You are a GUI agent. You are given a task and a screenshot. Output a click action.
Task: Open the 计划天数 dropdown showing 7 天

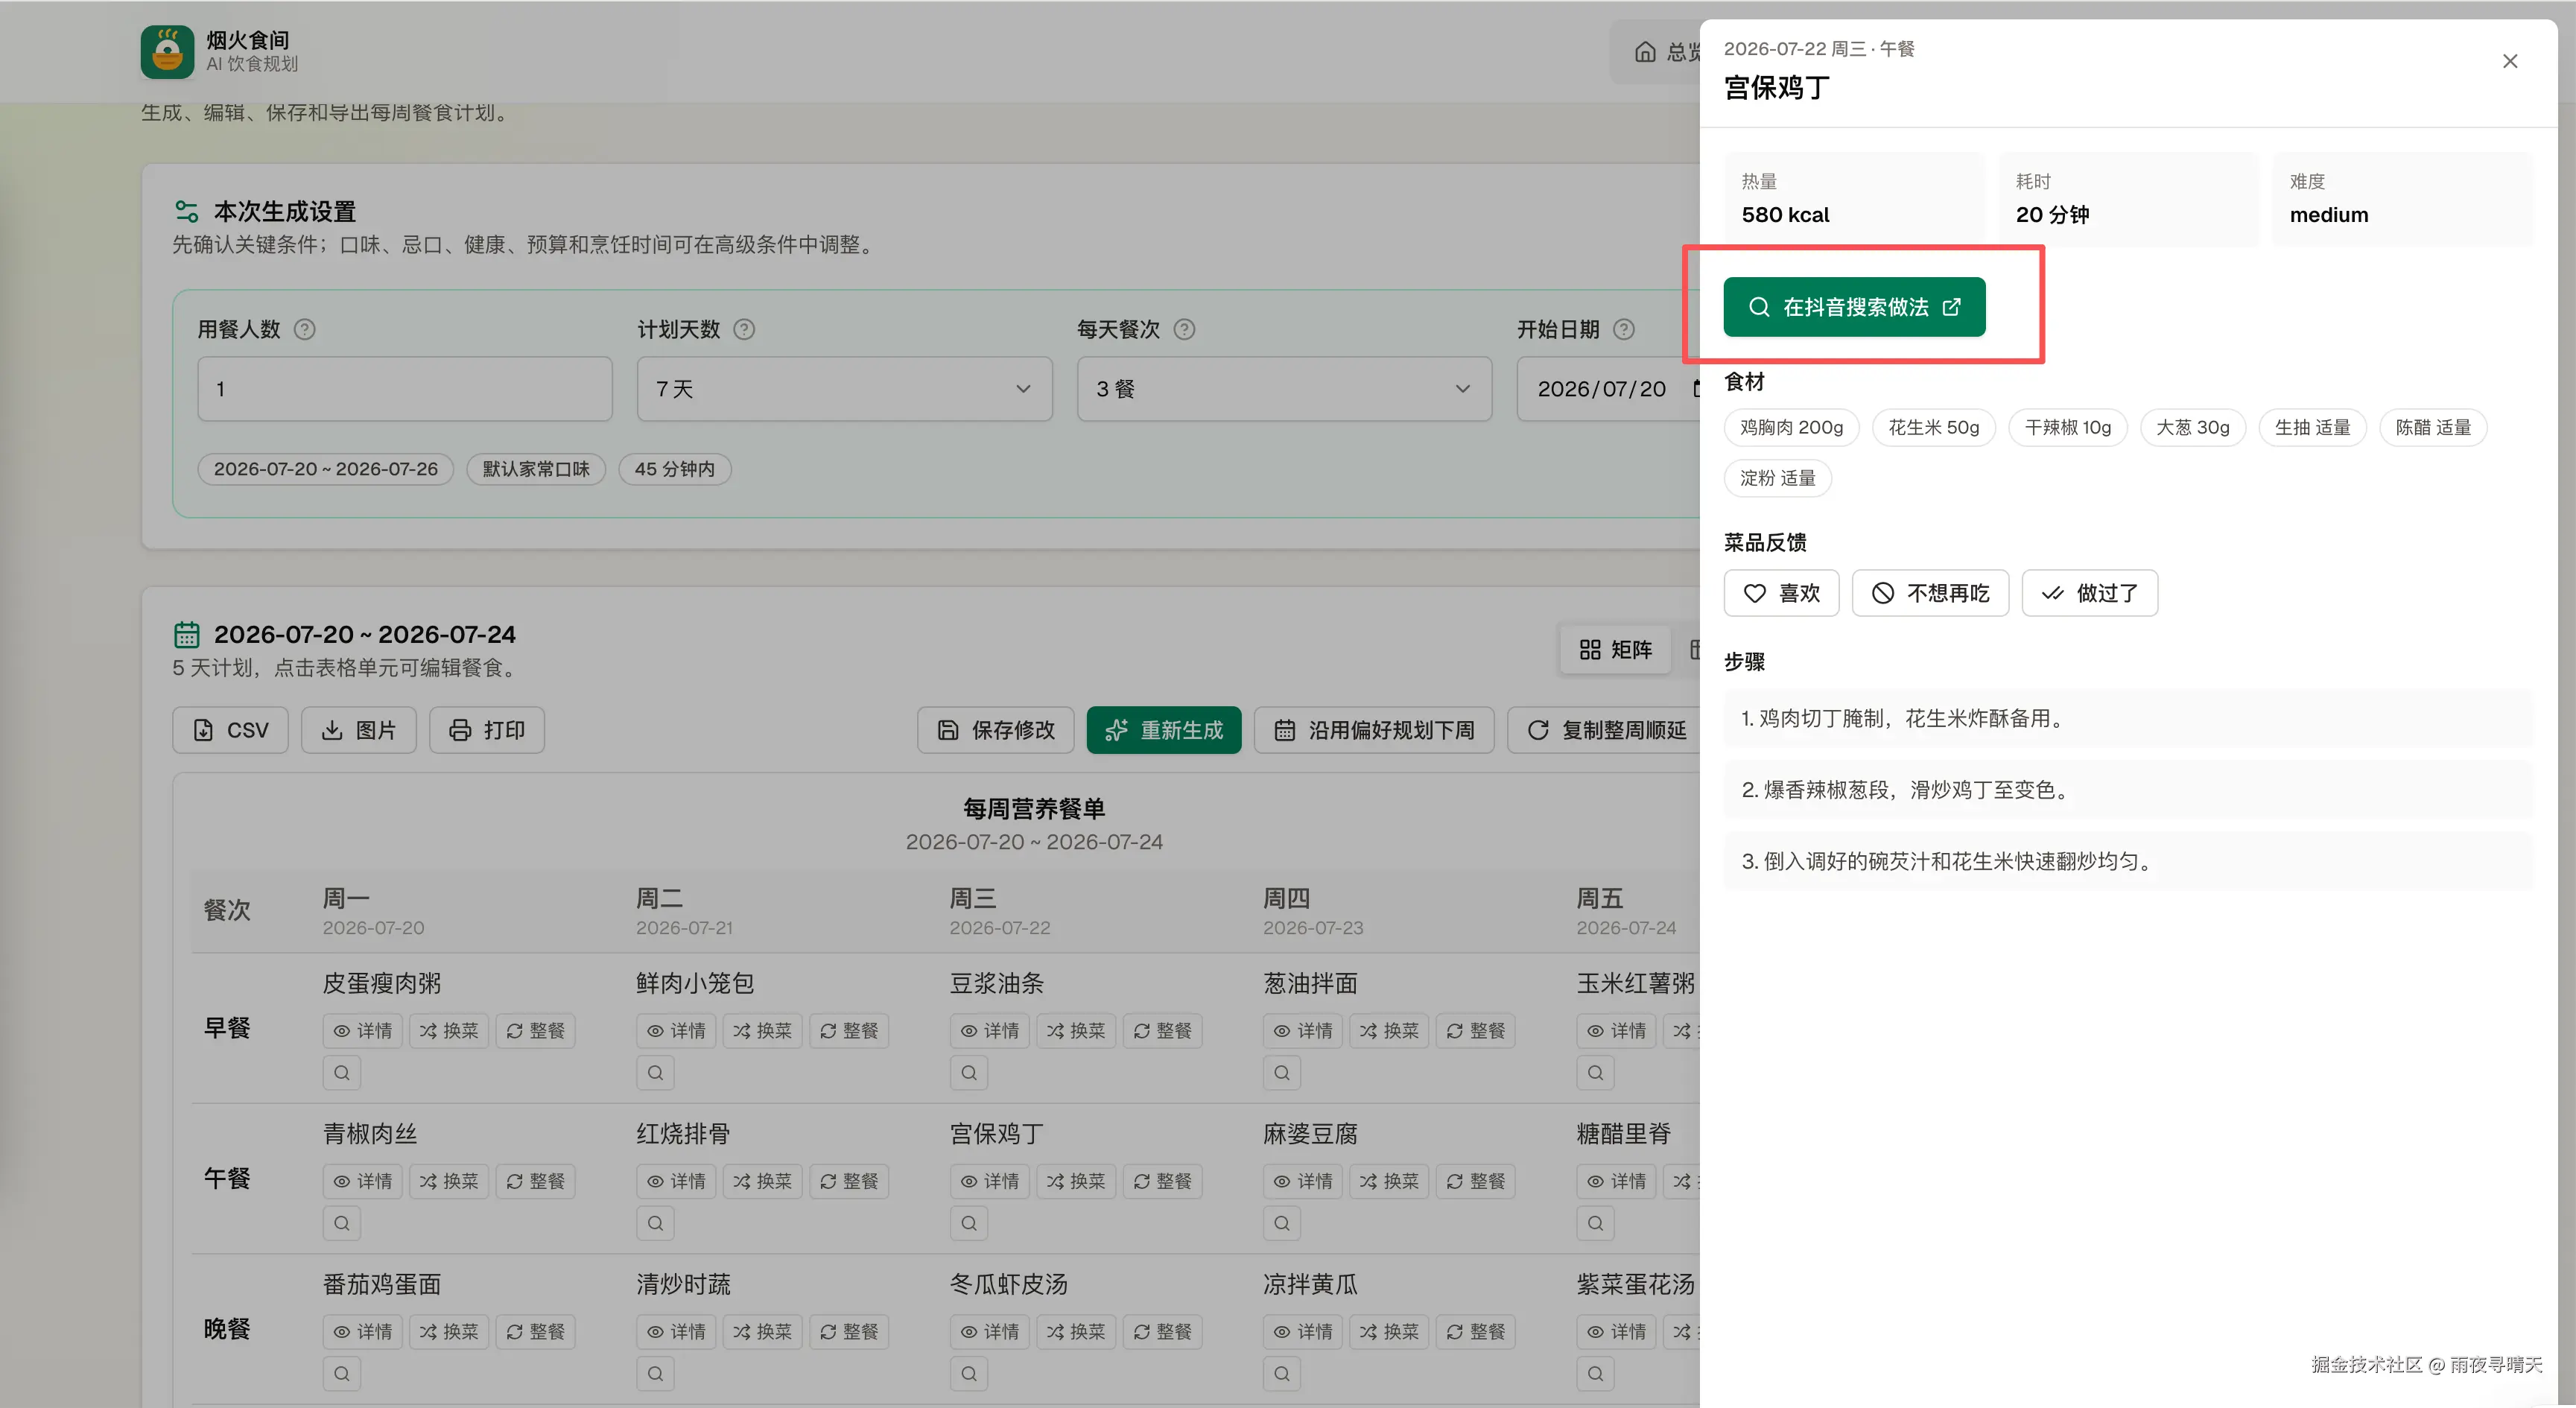coord(844,389)
